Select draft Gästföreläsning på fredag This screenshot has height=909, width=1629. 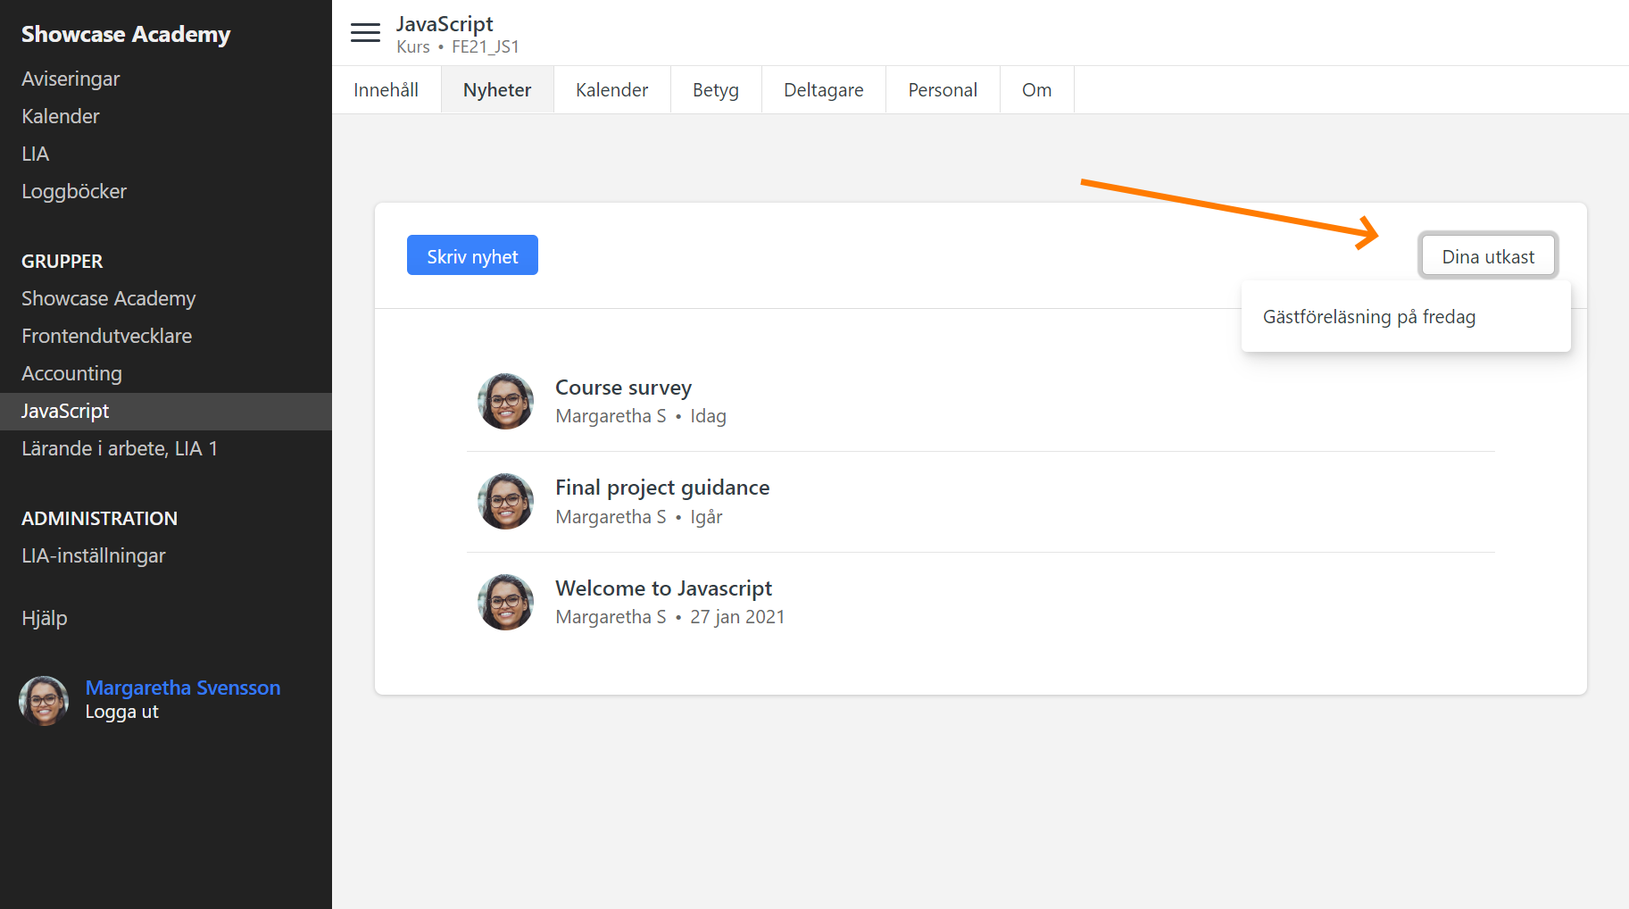[1368, 317]
